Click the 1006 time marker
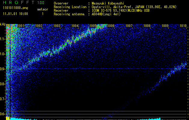The height and width of the screenshot is (120, 189). 111,26
